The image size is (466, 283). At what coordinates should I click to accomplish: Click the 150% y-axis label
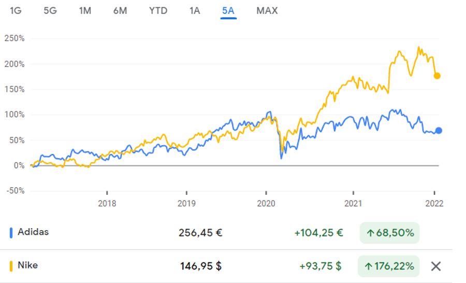pyautogui.click(x=14, y=89)
